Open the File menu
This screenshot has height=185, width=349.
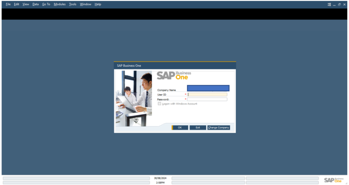(x=8, y=4)
